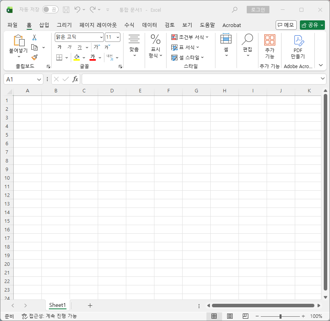Screen dimensions: 330x321
Task: Click the Insert Function fx button
Action: pos(75,79)
